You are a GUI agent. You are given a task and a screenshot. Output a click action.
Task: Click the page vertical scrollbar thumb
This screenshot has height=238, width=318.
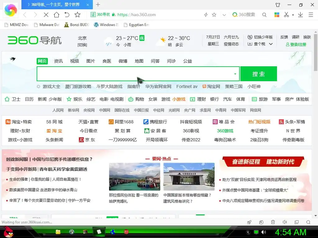tap(316, 52)
